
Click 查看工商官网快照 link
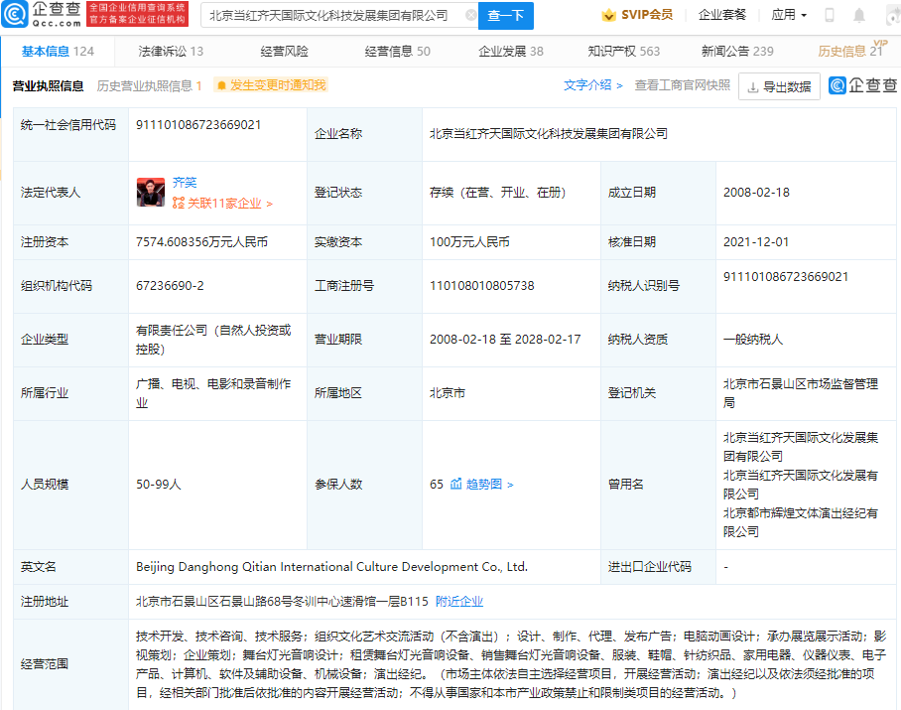tap(682, 86)
